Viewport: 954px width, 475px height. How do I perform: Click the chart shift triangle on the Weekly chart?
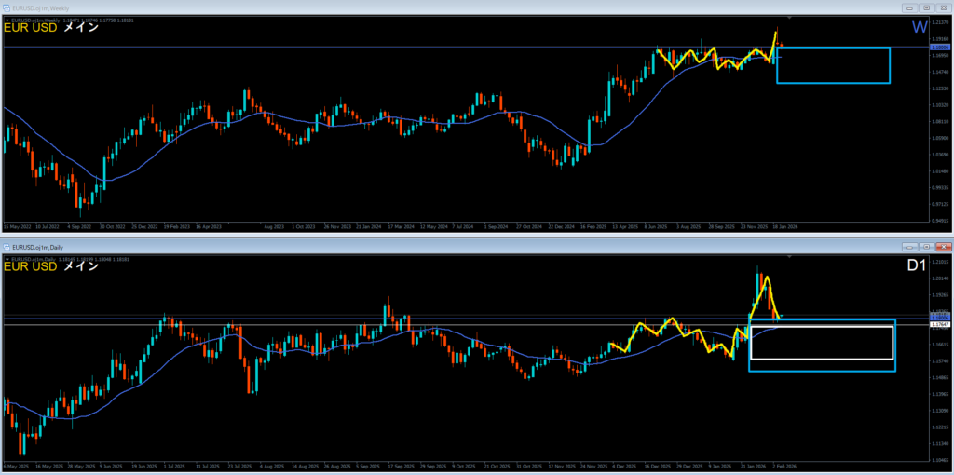tap(790, 18)
